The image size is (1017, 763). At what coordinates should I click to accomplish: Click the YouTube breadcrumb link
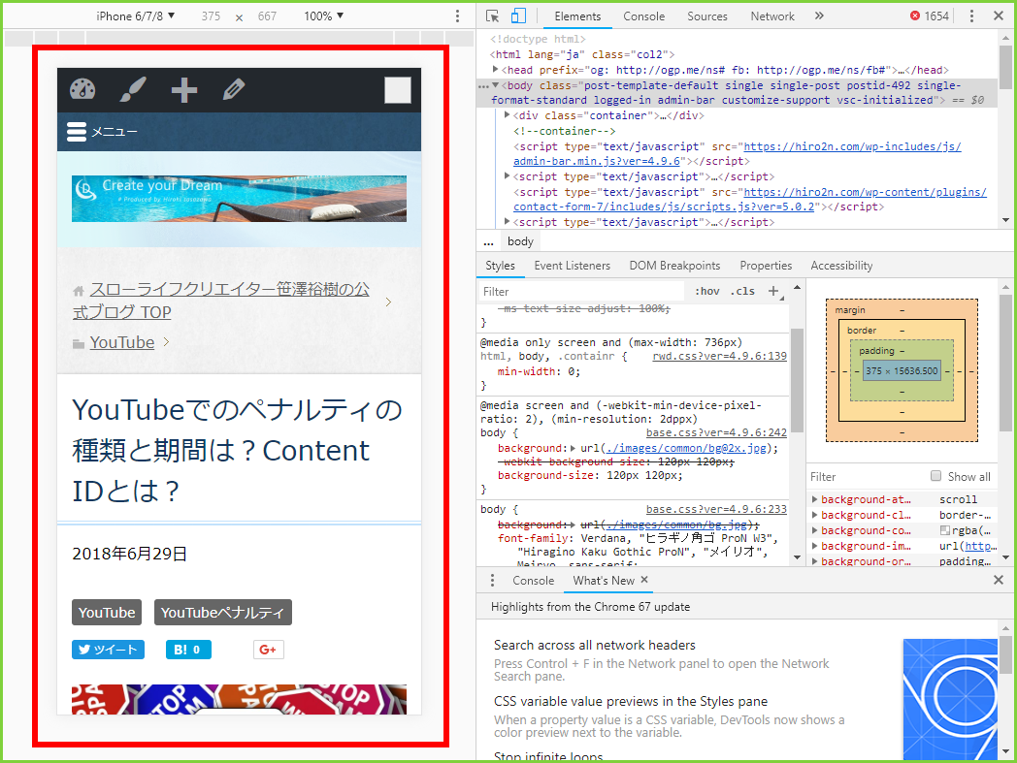tap(122, 342)
